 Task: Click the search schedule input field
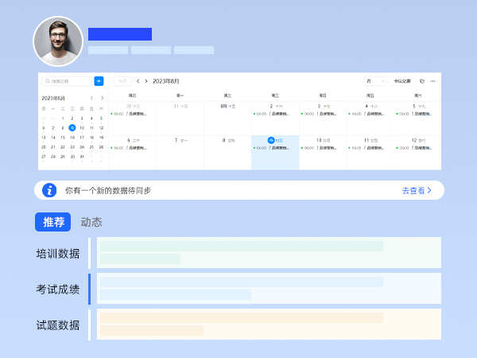coord(70,81)
